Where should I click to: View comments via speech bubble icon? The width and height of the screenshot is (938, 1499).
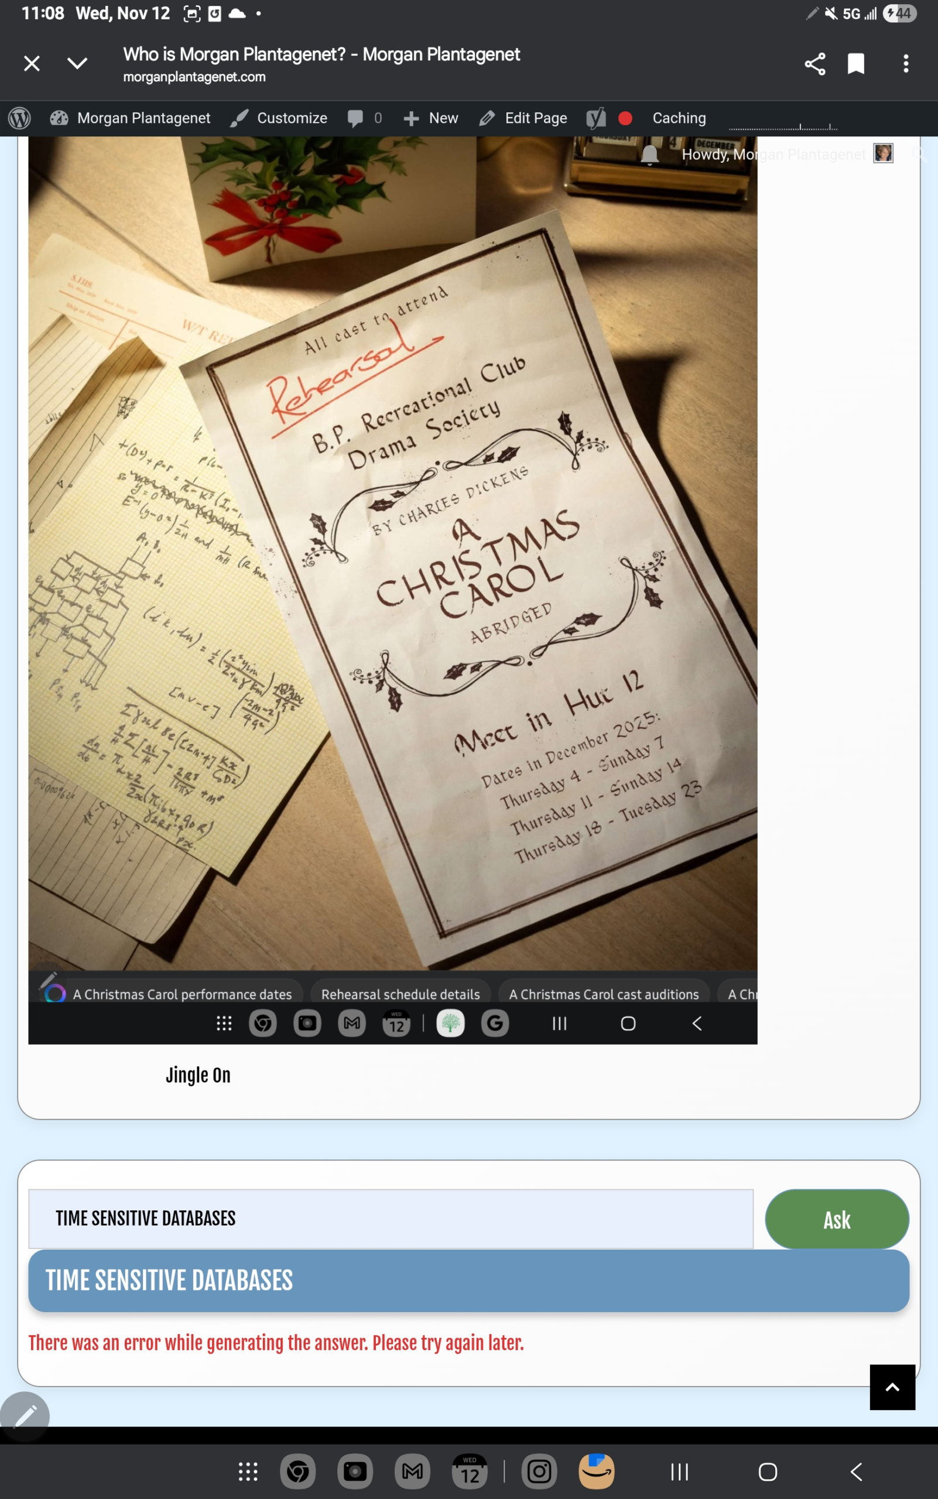pos(364,118)
